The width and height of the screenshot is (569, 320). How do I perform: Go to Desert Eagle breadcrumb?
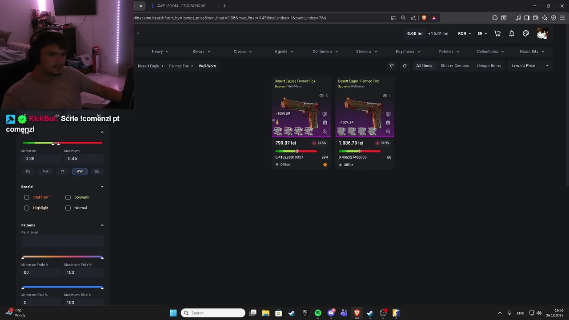(x=148, y=66)
